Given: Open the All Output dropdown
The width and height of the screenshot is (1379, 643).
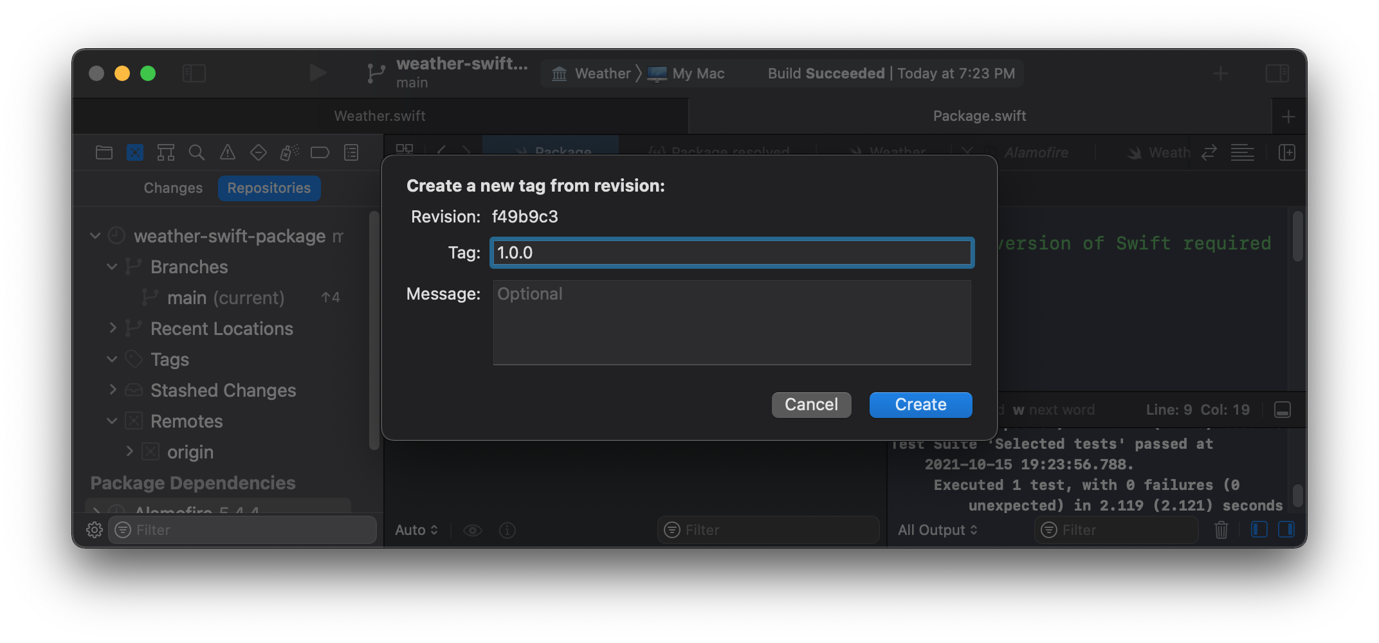Looking at the screenshot, I should click(x=937, y=530).
